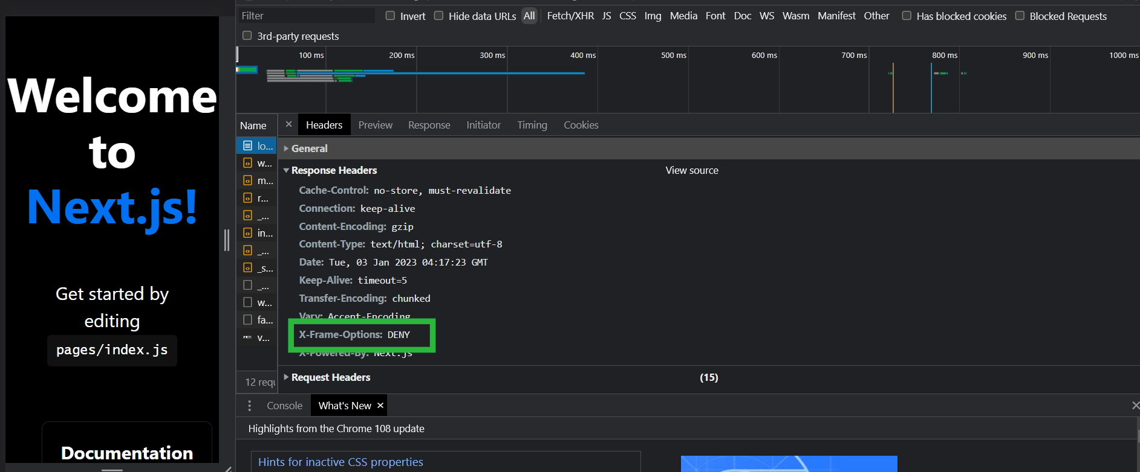Collapse the Response Headers section

point(286,170)
